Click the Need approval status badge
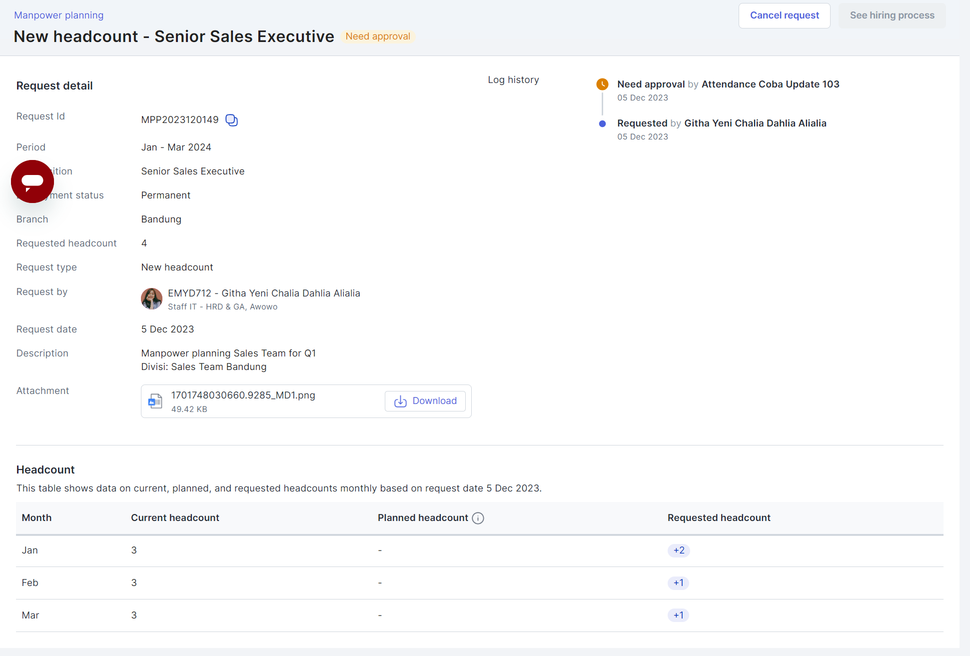This screenshot has height=656, width=970. pyautogui.click(x=378, y=36)
